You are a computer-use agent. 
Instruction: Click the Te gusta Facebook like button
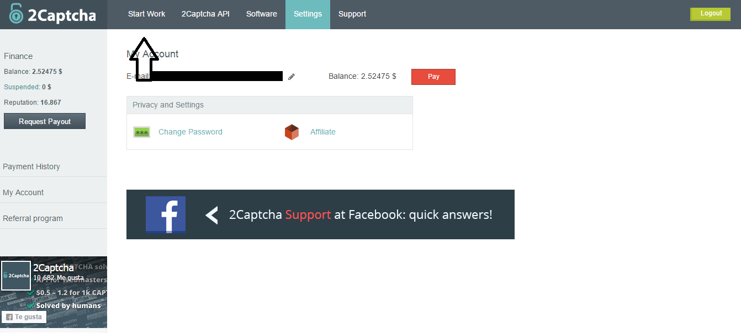click(24, 317)
